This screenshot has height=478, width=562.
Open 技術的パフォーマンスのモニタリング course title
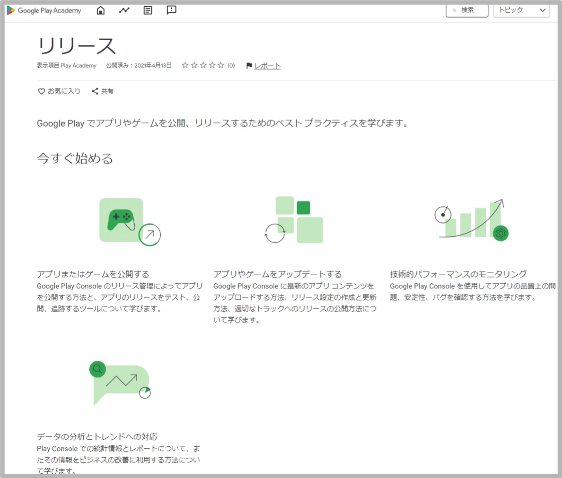pyautogui.click(x=458, y=274)
